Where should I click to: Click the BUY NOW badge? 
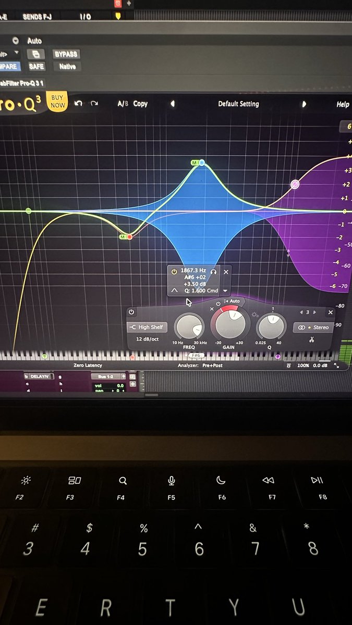pyautogui.click(x=58, y=102)
